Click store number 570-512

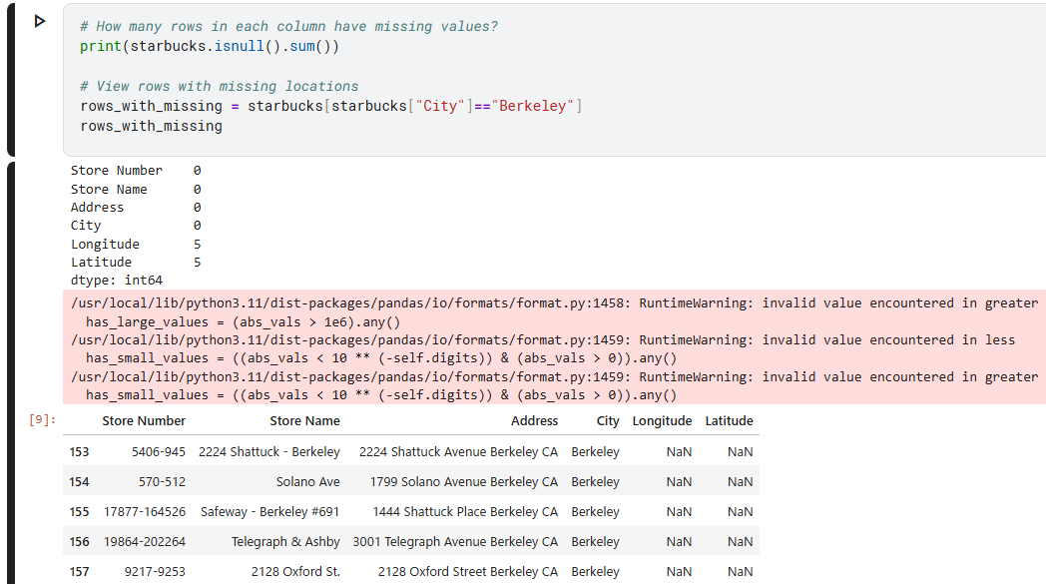(162, 482)
